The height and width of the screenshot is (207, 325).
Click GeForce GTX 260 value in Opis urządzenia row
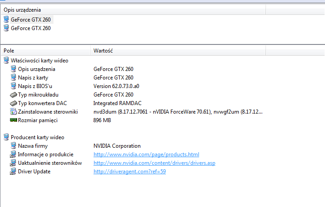(113, 69)
